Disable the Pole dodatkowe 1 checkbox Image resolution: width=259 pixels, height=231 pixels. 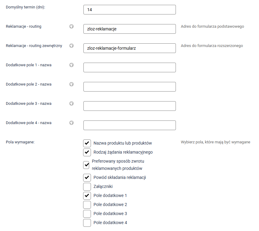pos(87,195)
